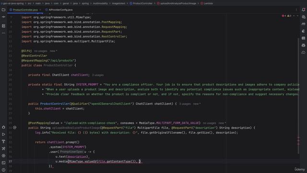This screenshot has height=173, width=307.
Task: Click the imagetotext breadcrumb
Action: click(x=118, y=3)
